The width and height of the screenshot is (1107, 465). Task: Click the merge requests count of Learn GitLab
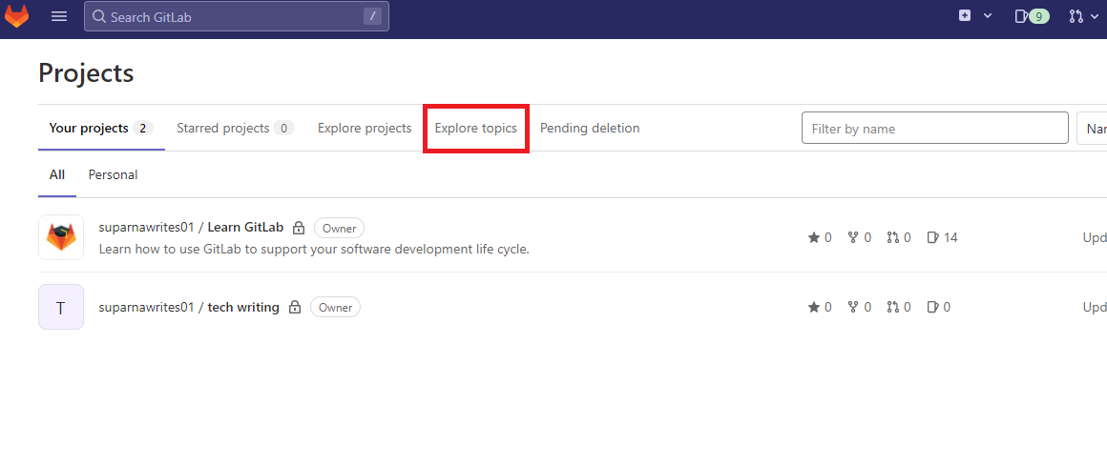(x=899, y=237)
